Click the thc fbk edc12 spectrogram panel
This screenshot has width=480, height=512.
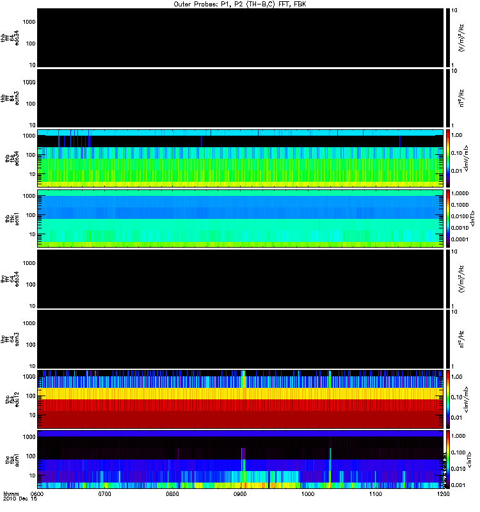click(240, 399)
